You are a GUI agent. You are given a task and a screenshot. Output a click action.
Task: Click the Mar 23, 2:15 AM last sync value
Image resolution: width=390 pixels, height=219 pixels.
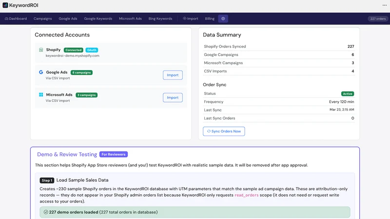point(342,109)
